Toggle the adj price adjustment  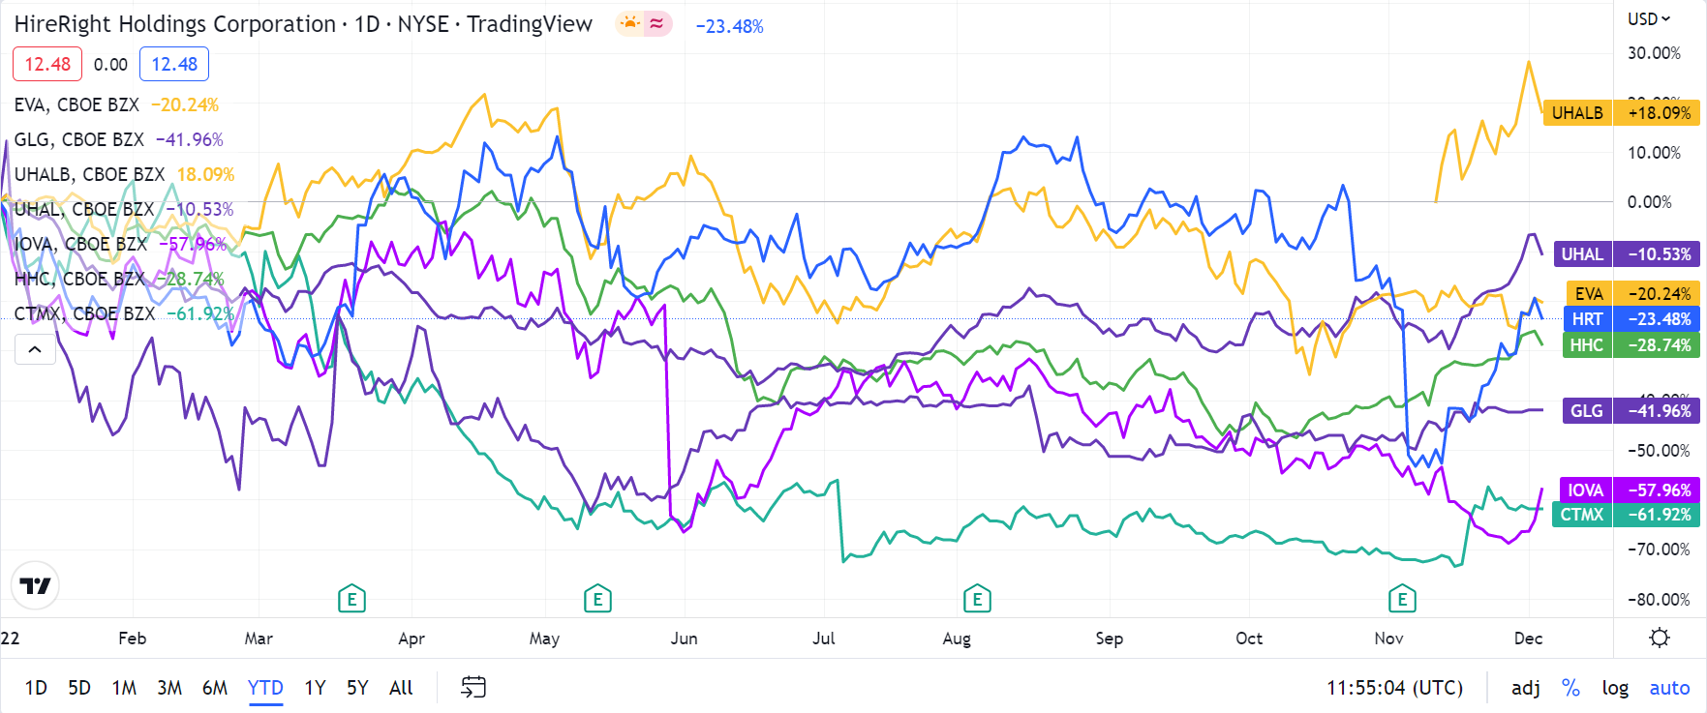coord(1525,687)
